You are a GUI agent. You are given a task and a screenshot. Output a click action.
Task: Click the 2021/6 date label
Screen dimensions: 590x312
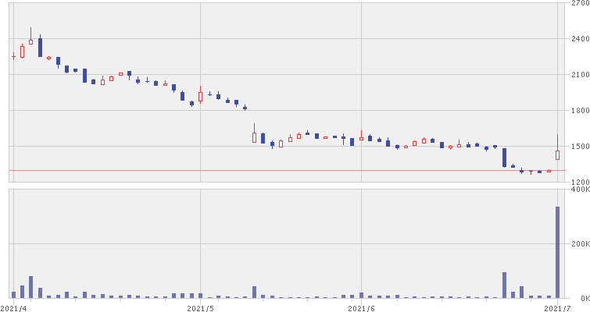point(361,307)
